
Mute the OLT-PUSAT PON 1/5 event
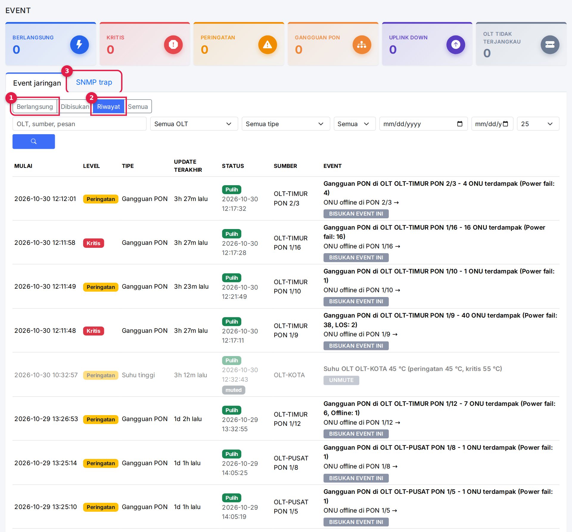[x=356, y=522]
